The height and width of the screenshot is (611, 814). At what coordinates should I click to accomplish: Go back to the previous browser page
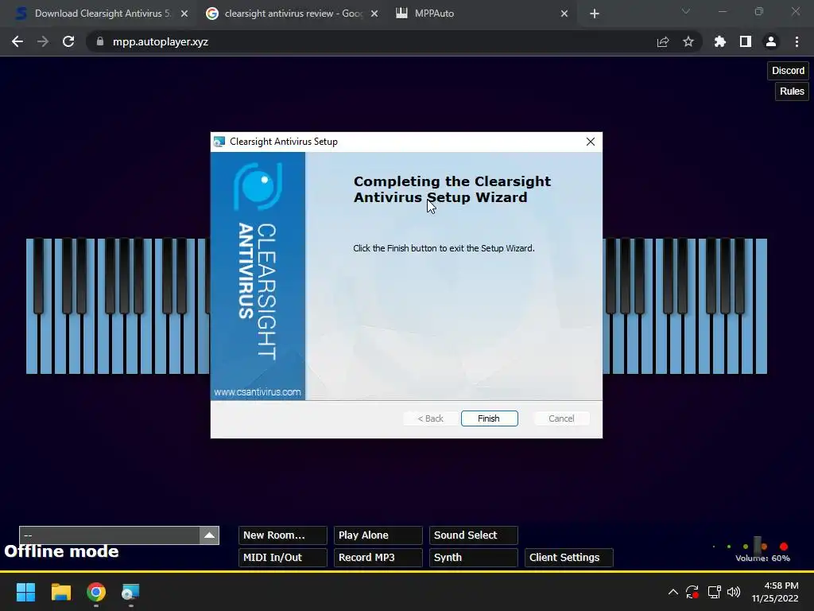(x=17, y=41)
